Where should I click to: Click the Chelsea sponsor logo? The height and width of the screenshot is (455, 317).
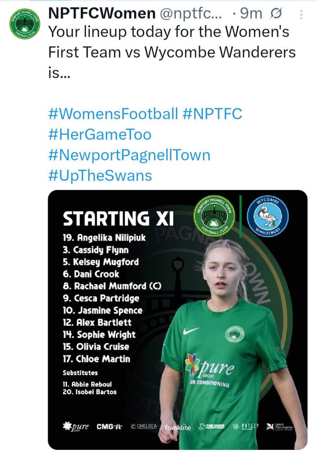[x=144, y=426]
